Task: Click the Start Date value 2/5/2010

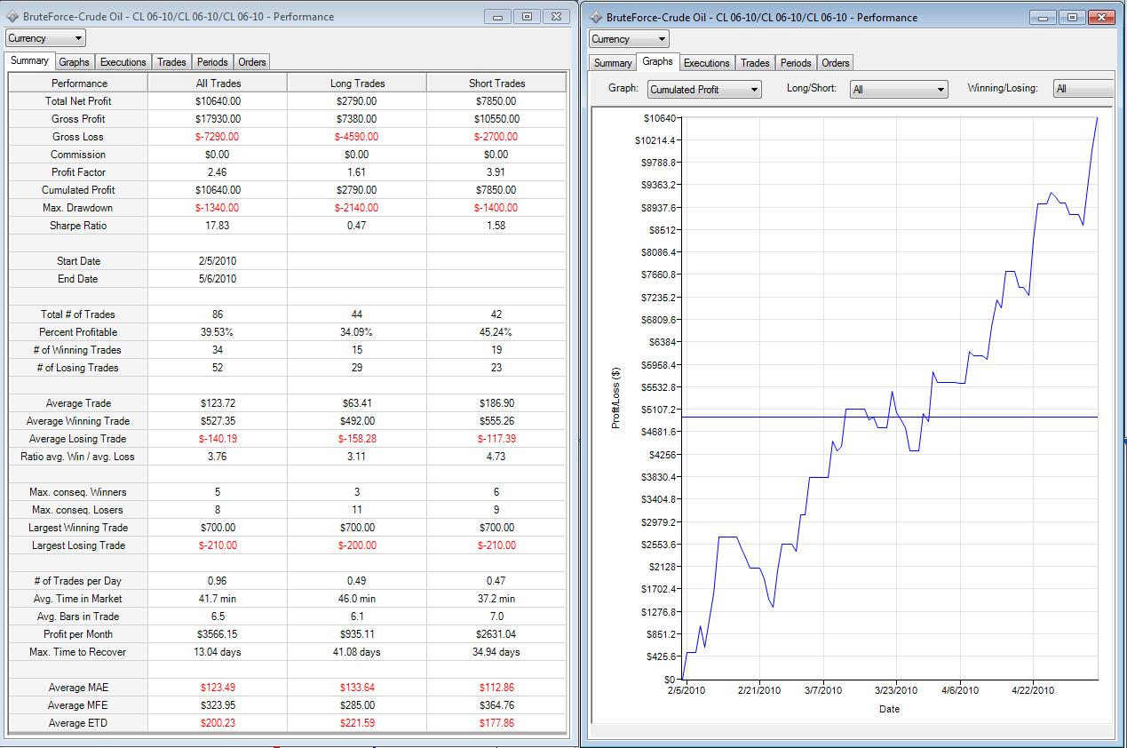Action: (218, 261)
